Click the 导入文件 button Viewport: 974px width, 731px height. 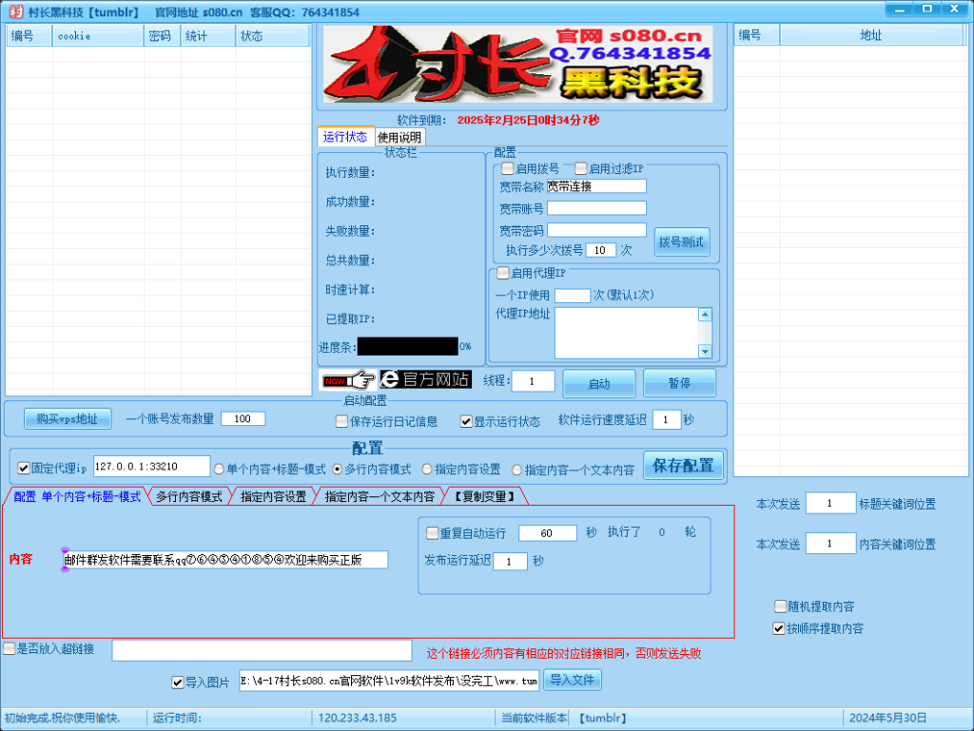pyautogui.click(x=572, y=680)
